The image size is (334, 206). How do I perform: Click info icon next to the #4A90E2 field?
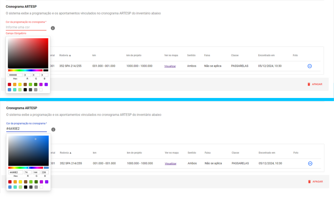(53, 130)
